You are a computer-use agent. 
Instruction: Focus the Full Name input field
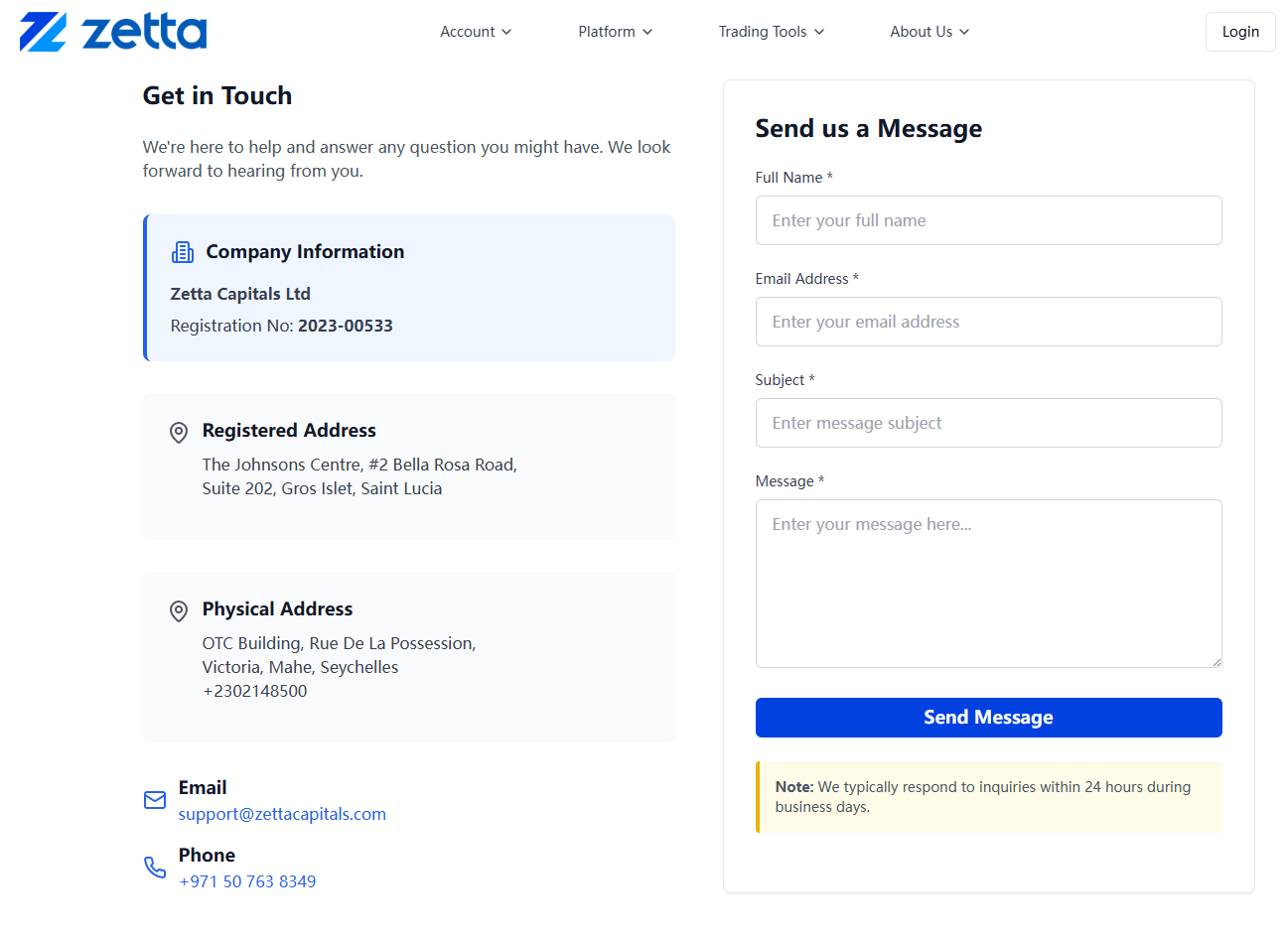coord(988,220)
